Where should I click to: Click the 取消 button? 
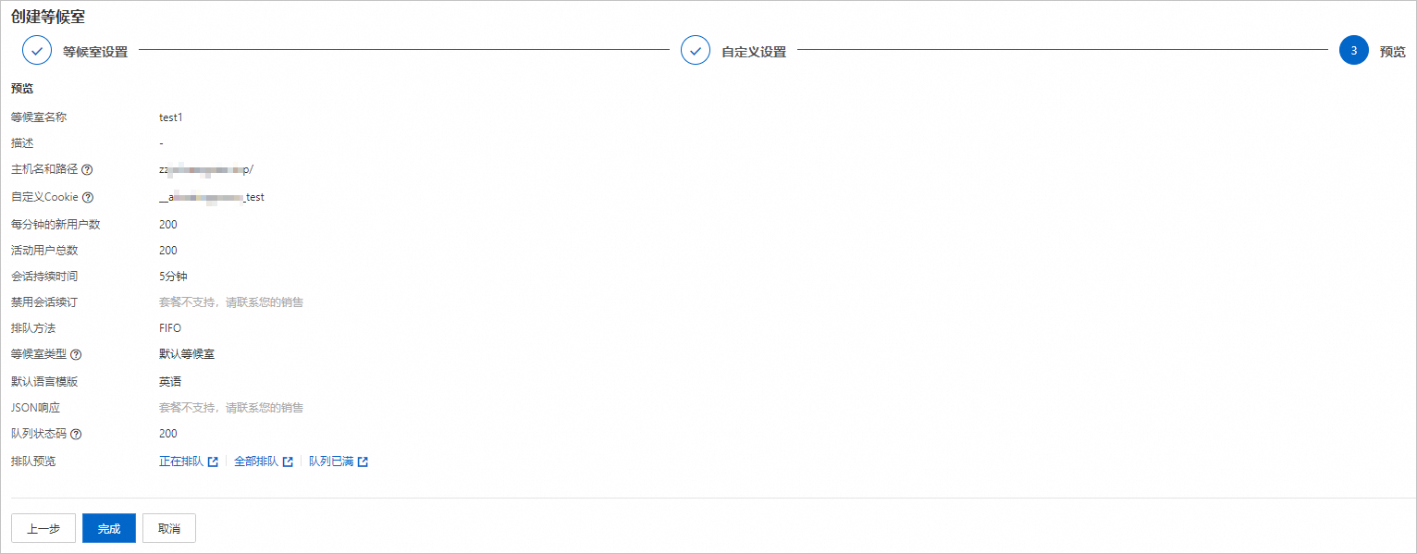(x=168, y=528)
